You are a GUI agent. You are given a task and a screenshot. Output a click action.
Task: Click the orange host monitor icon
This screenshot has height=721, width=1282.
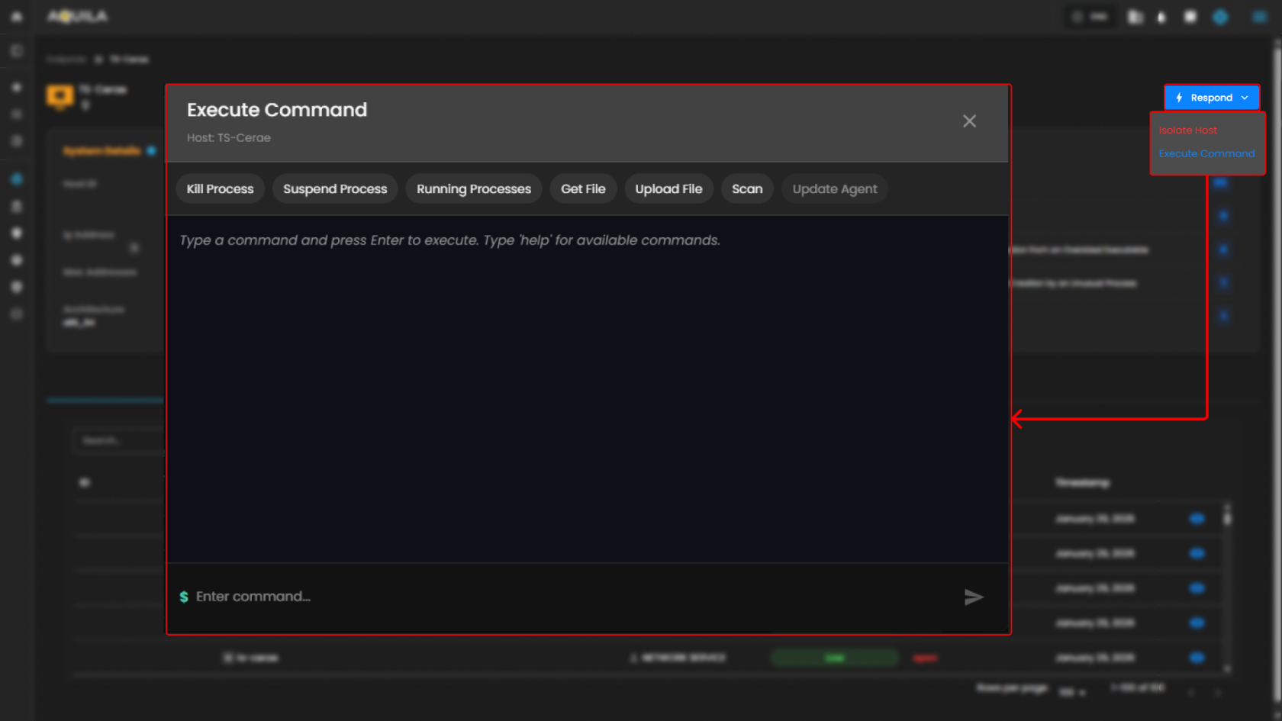[x=60, y=96]
